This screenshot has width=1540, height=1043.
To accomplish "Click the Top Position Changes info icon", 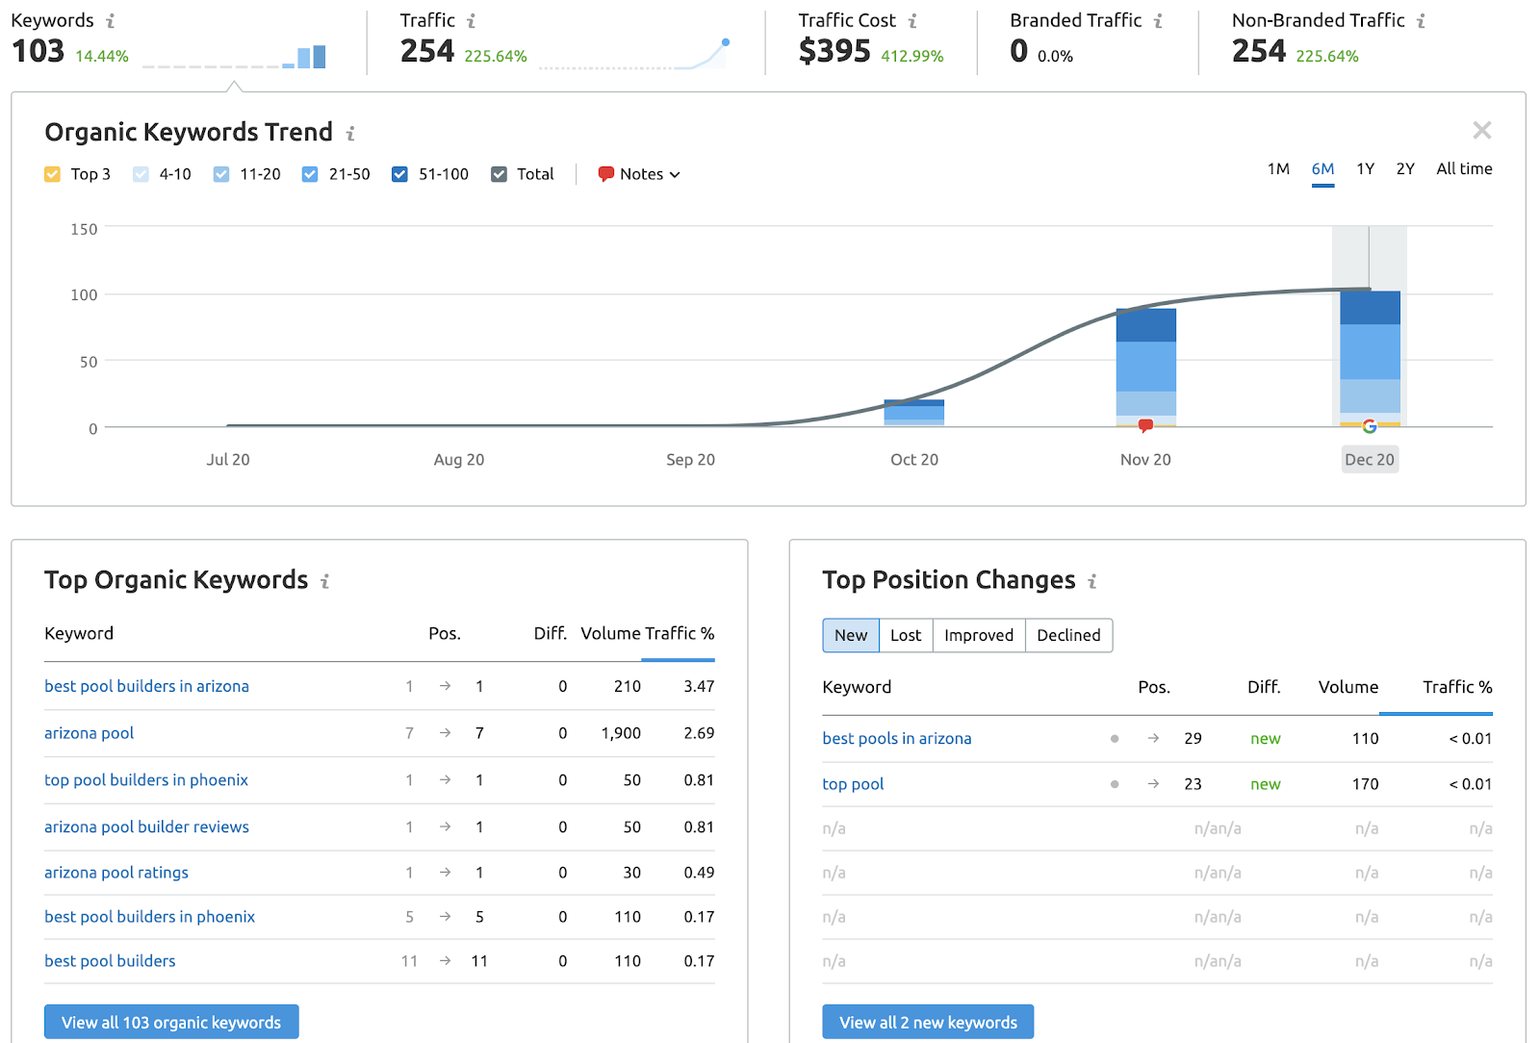I will pyautogui.click(x=1092, y=581).
